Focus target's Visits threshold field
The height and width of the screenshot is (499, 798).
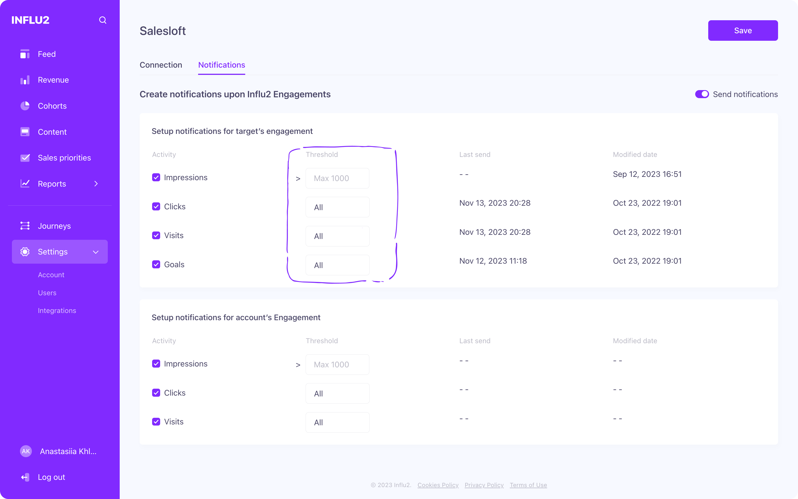[337, 236]
